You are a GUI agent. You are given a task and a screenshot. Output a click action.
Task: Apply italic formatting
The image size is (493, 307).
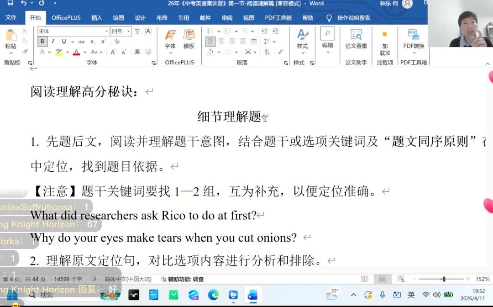click(53, 41)
